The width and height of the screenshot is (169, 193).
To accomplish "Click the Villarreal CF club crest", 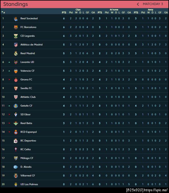I will 16,176.
